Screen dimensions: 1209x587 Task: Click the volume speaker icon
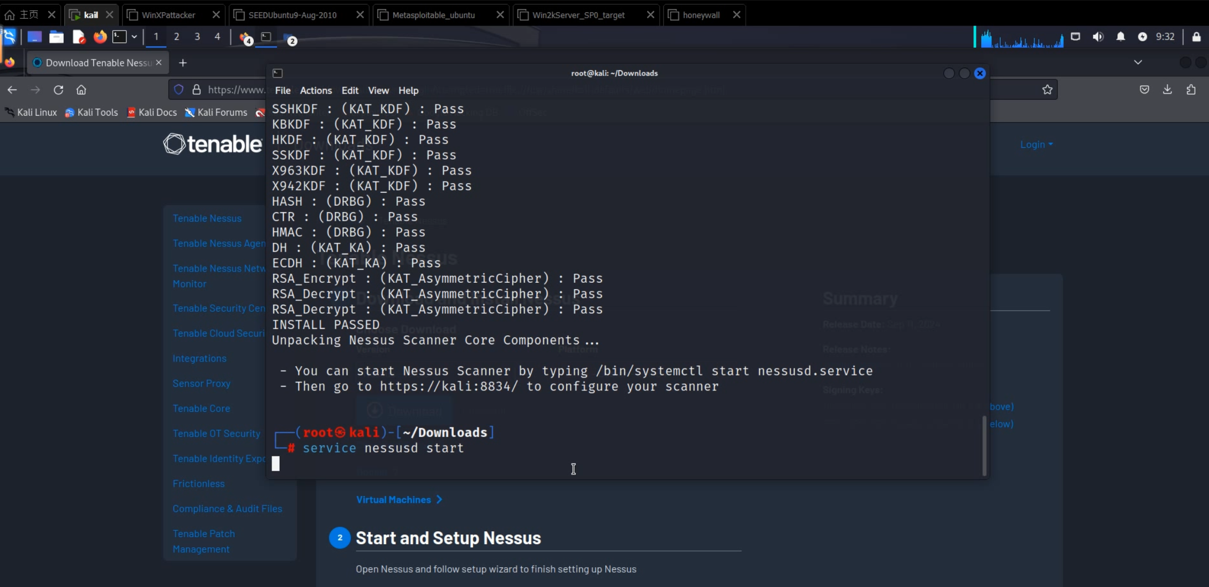click(1098, 36)
